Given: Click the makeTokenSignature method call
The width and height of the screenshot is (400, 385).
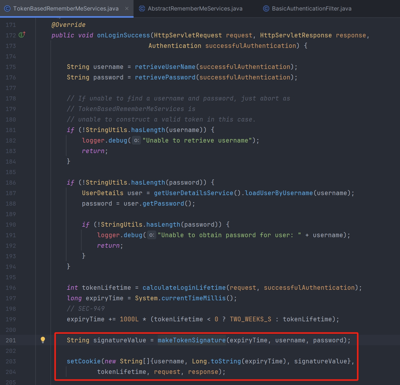Looking at the screenshot, I should click(x=192, y=340).
